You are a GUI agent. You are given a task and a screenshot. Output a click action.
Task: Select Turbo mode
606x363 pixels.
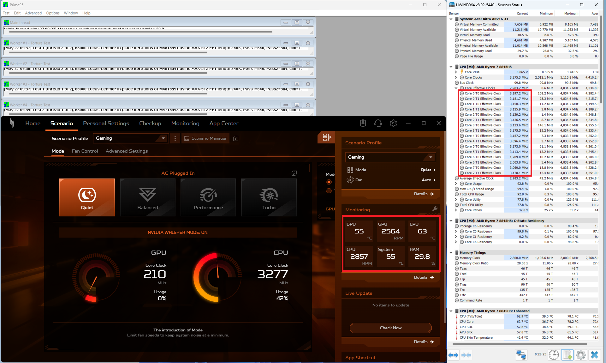click(269, 197)
